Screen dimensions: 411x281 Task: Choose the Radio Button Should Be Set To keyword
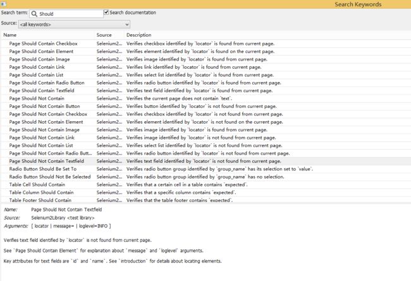point(42,169)
